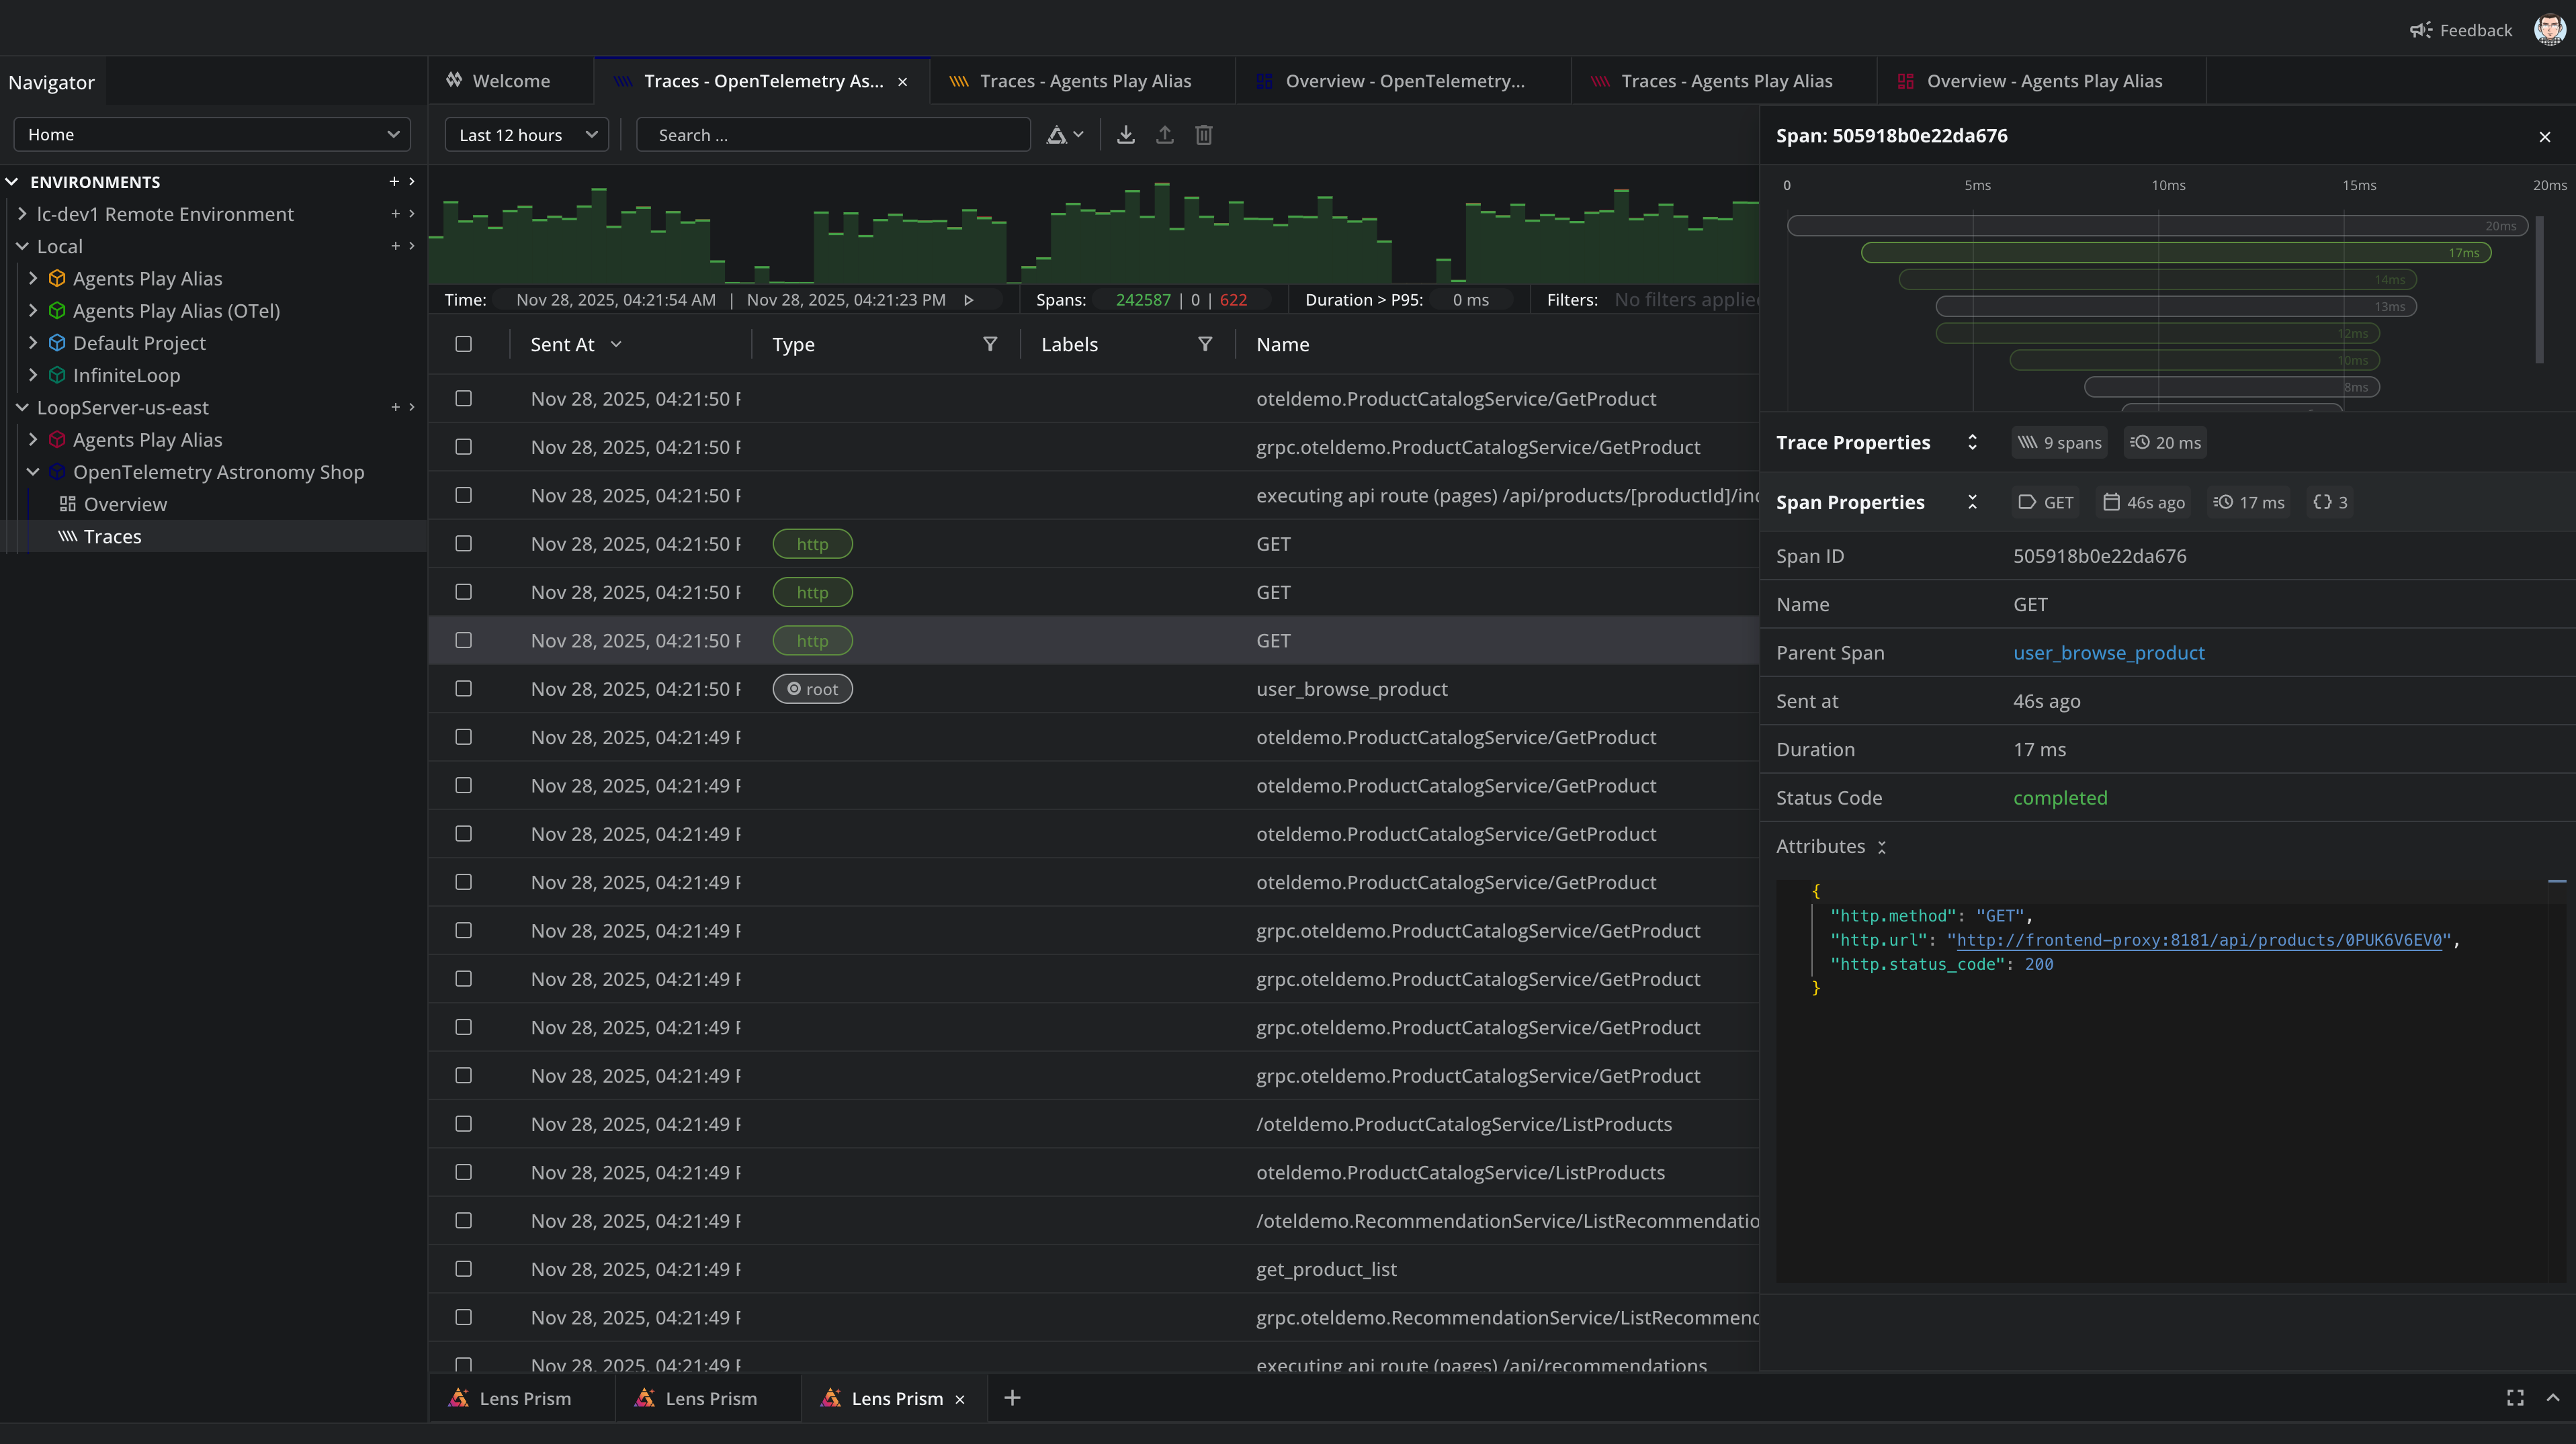Open the Overview - Agents Play Alias tab
The height and width of the screenshot is (1444, 2576).
pyautogui.click(x=2043, y=81)
